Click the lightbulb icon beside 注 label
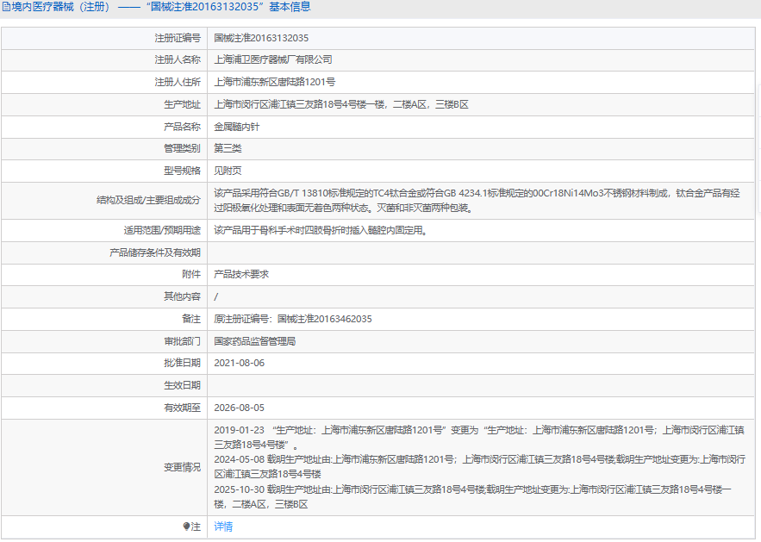This screenshot has width=761, height=542. 186,526
